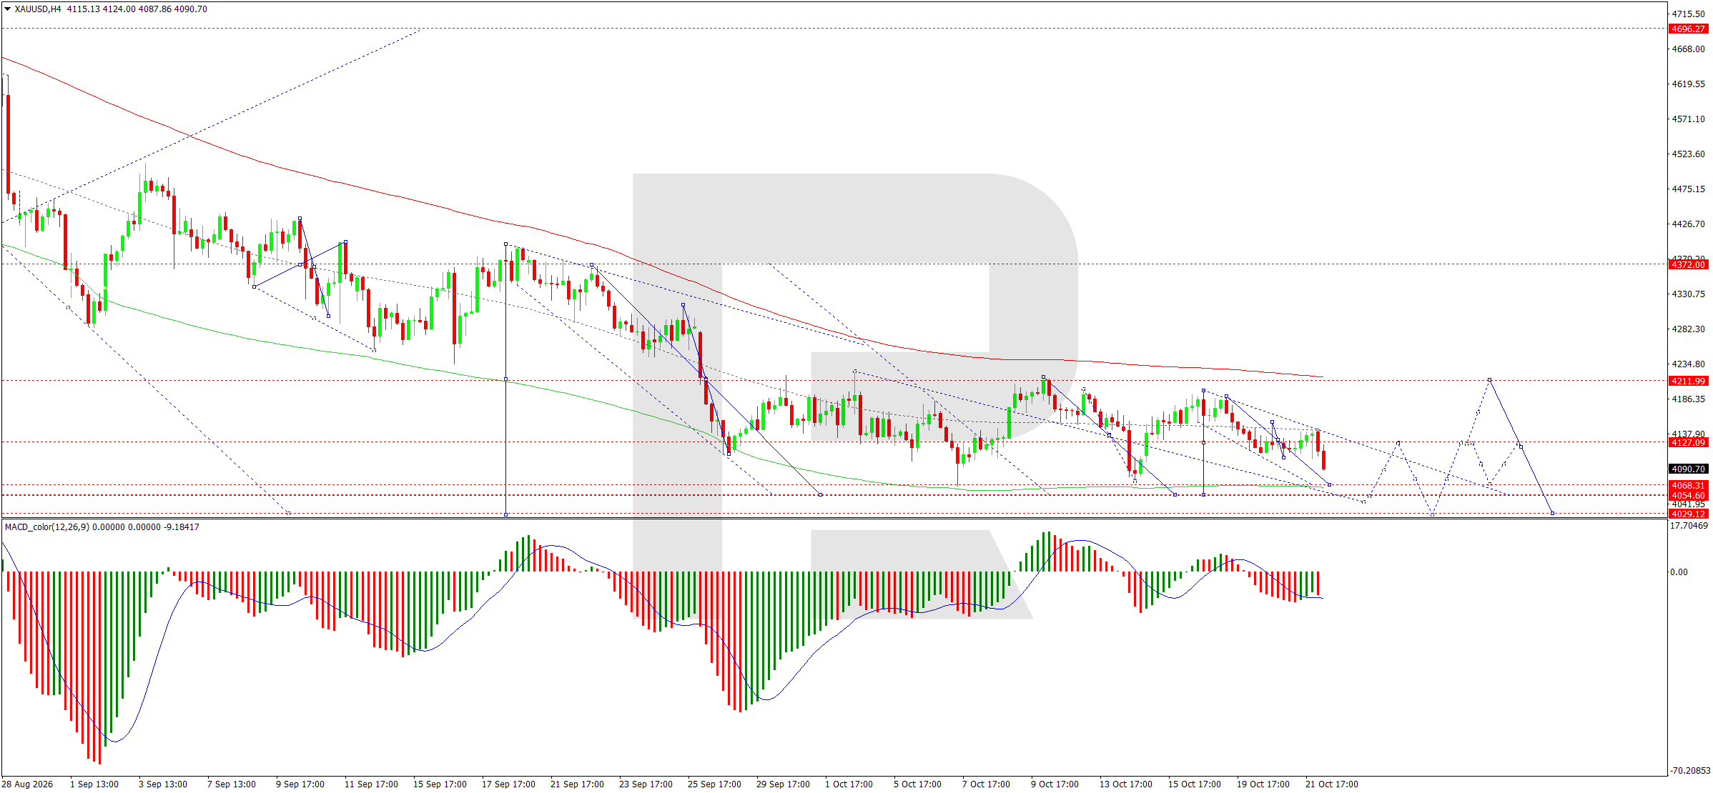Click the 4715.50 price scale value
This screenshot has width=1713, height=793.
[1688, 14]
